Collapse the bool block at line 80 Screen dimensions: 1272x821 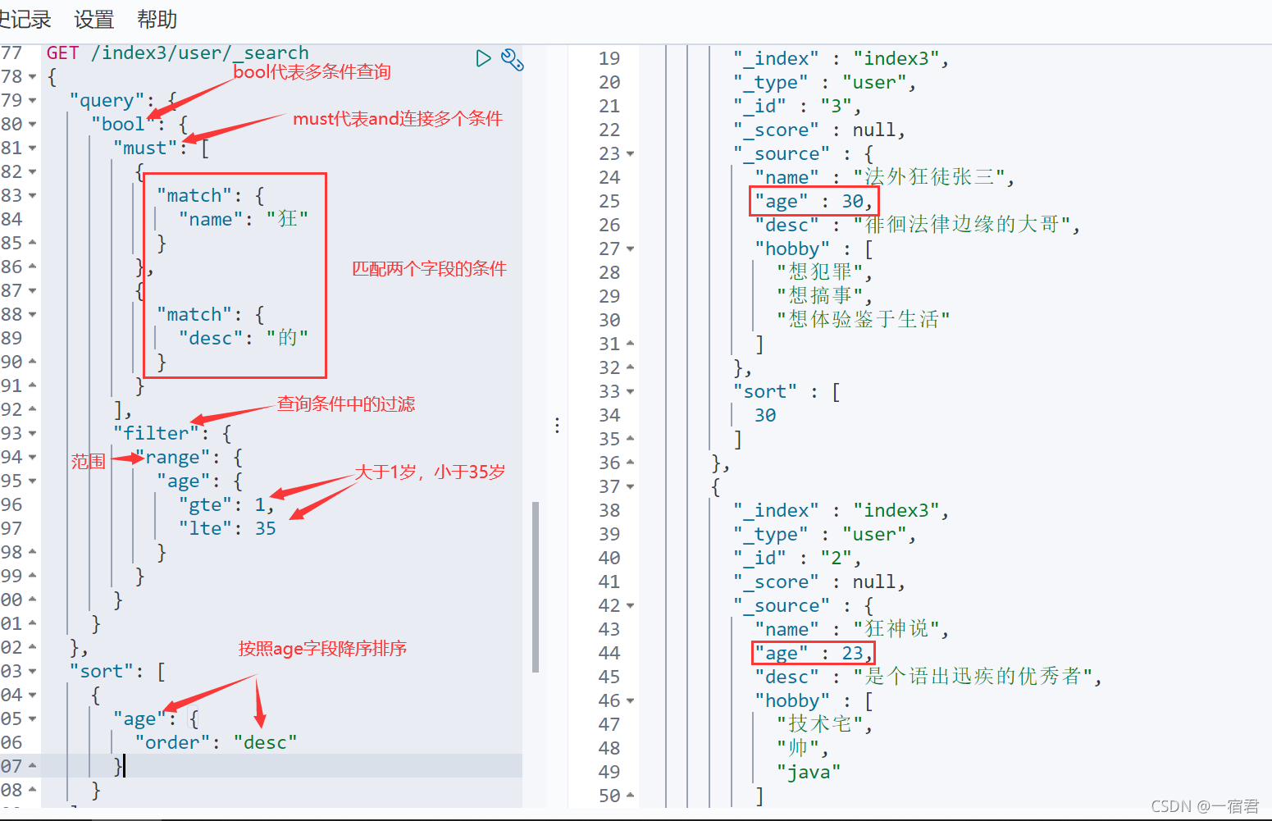tap(32, 124)
